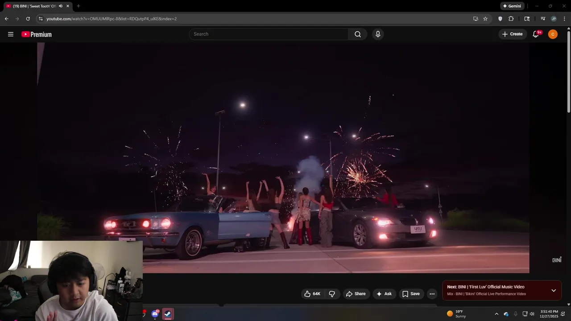Open Discord from the taskbar
The width and height of the screenshot is (571, 321).
tap(155, 314)
